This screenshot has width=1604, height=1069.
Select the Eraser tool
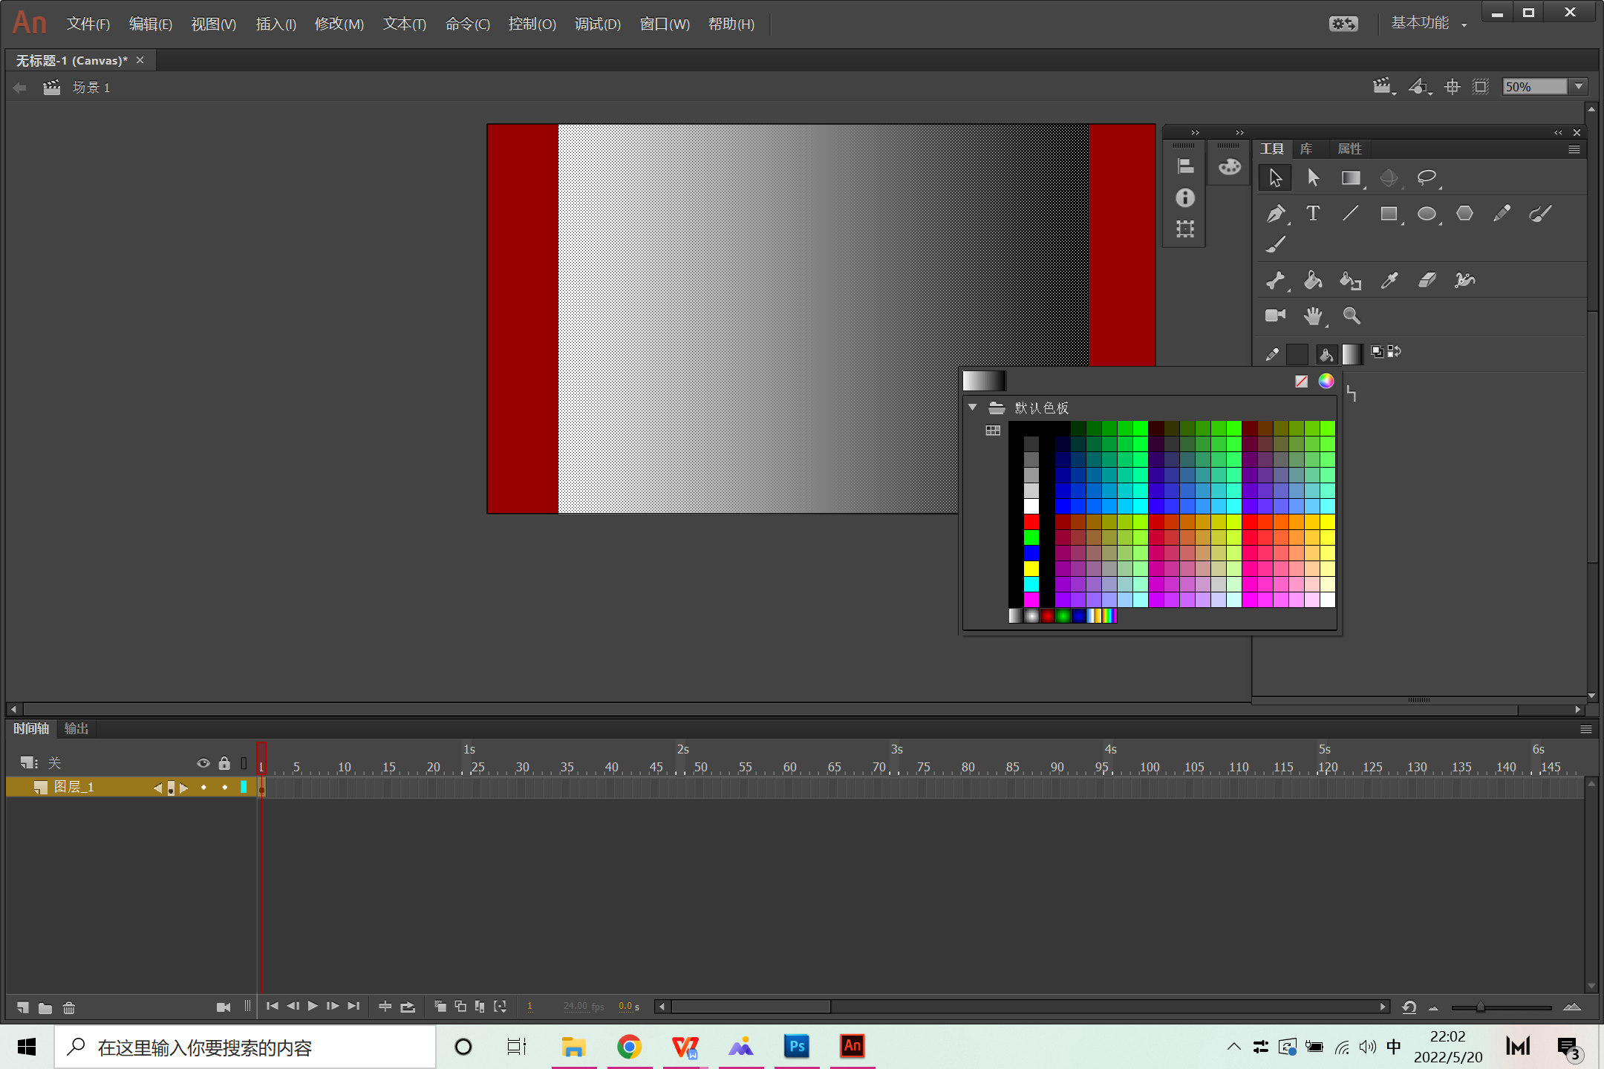point(1427,280)
